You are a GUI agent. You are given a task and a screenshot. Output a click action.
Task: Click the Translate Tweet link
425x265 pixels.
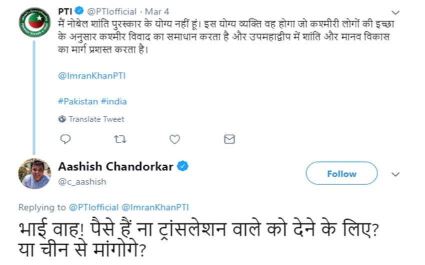[96, 119]
